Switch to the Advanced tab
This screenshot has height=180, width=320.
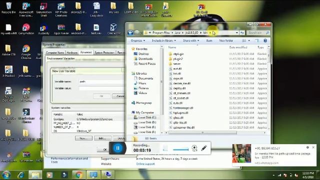tap(86, 52)
